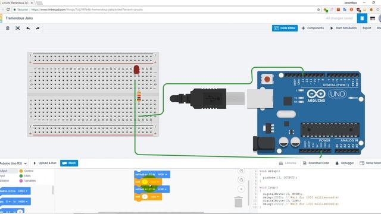Click Download Code
The height and width of the screenshot is (214, 381).
coord(316,163)
